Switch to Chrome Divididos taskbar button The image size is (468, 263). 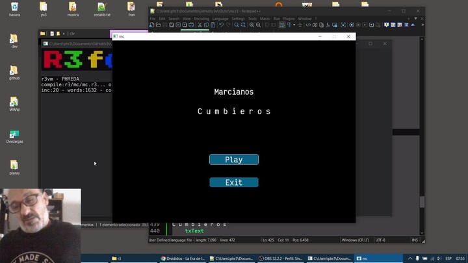(183, 258)
